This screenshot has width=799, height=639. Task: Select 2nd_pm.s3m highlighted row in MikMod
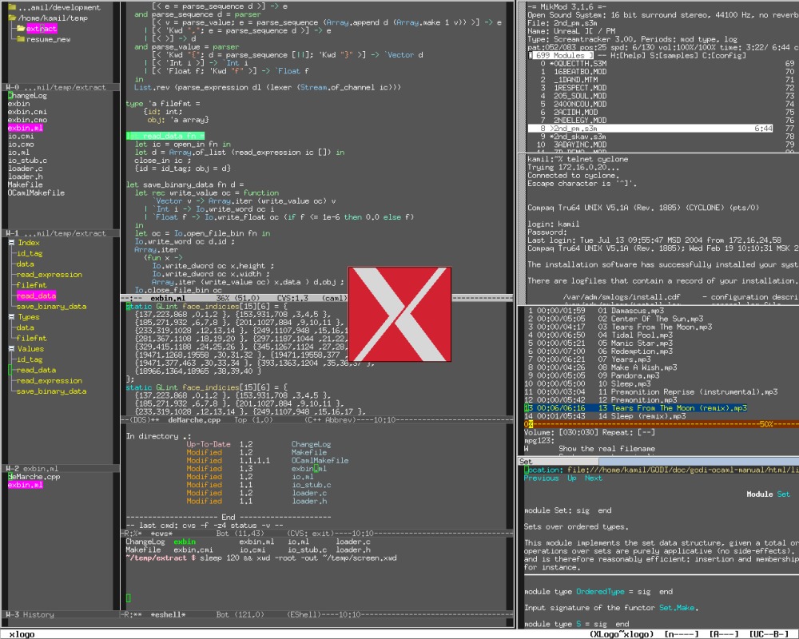[x=650, y=129]
